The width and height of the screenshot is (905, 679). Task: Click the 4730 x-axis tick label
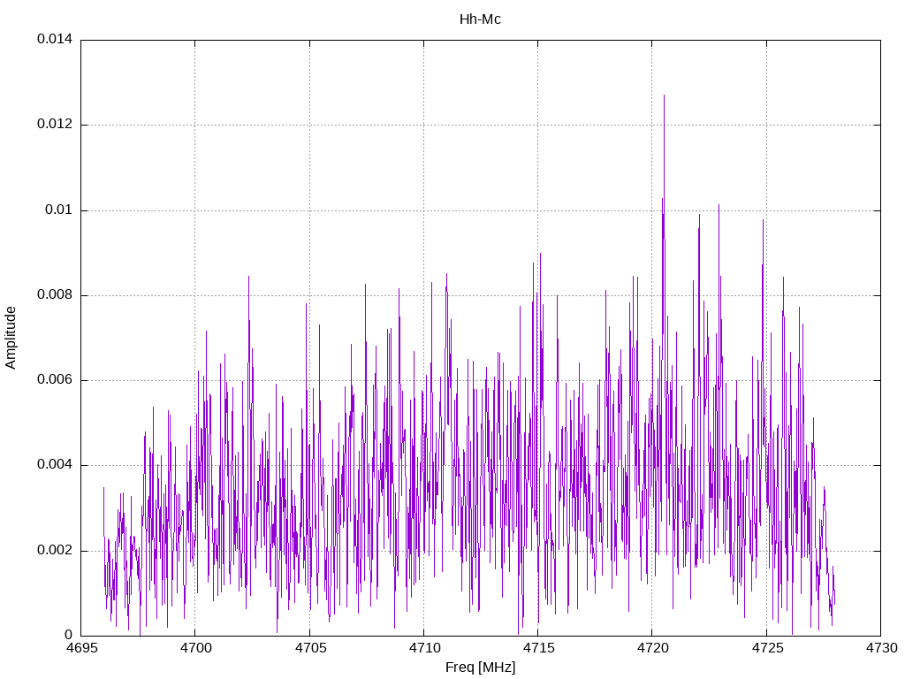point(882,648)
